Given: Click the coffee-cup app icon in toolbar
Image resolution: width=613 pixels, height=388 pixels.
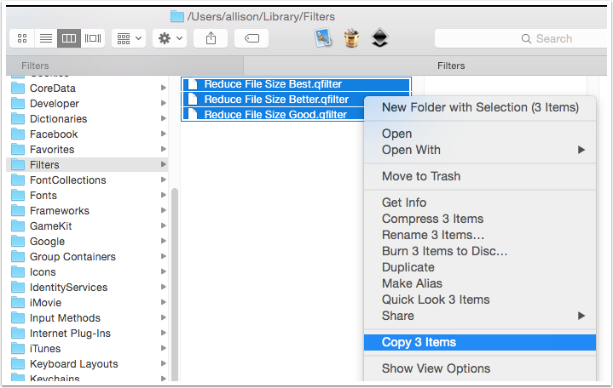Looking at the screenshot, I should (x=351, y=38).
